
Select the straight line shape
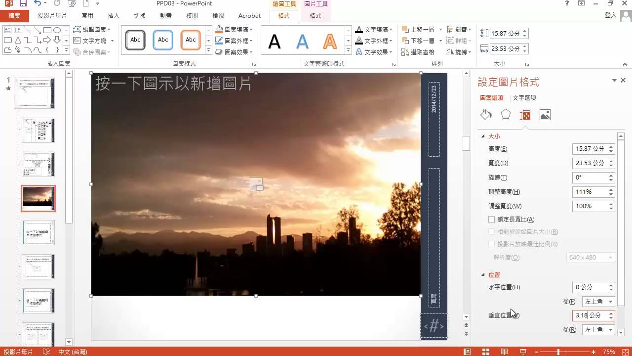tap(28, 30)
